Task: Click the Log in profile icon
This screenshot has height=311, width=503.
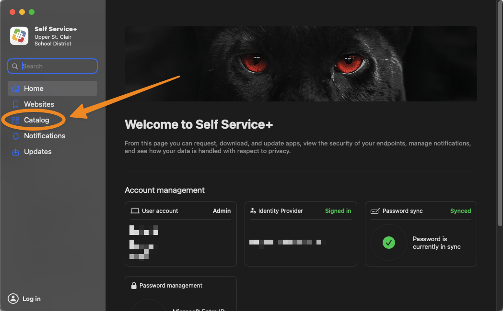Action: tap(13, 299)
